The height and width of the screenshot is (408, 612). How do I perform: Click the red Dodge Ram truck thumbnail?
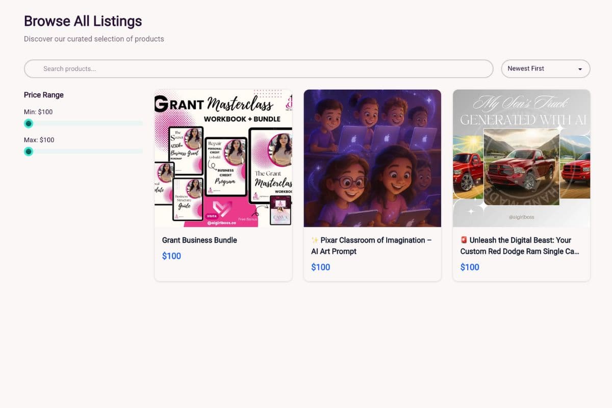click(521, 159)
